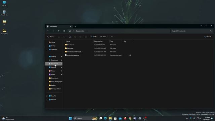This screenshot has height=121, width=215.
Task: Close the Documents tab
Action: pos(70,27)
